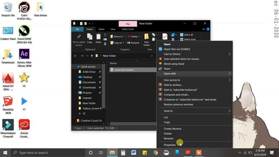Image resolution: width=279 pixels, height=157 pixels.
Task: Launch Corel PHOTO-PAINT desktop shortcut
Action: tap(24, 10)
